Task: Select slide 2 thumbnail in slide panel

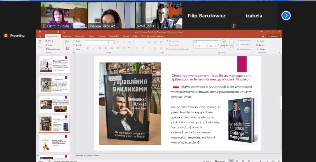Action: pos(55,84)
